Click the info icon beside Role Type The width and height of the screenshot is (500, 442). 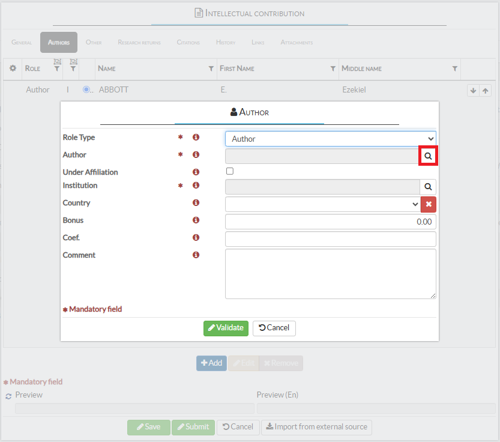point(196,138)
